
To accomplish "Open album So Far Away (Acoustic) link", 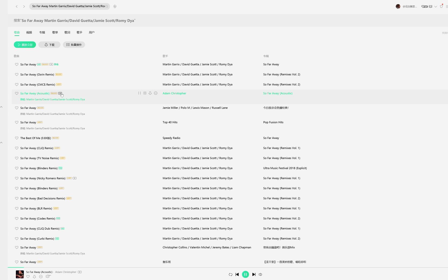I will (278, 93).
